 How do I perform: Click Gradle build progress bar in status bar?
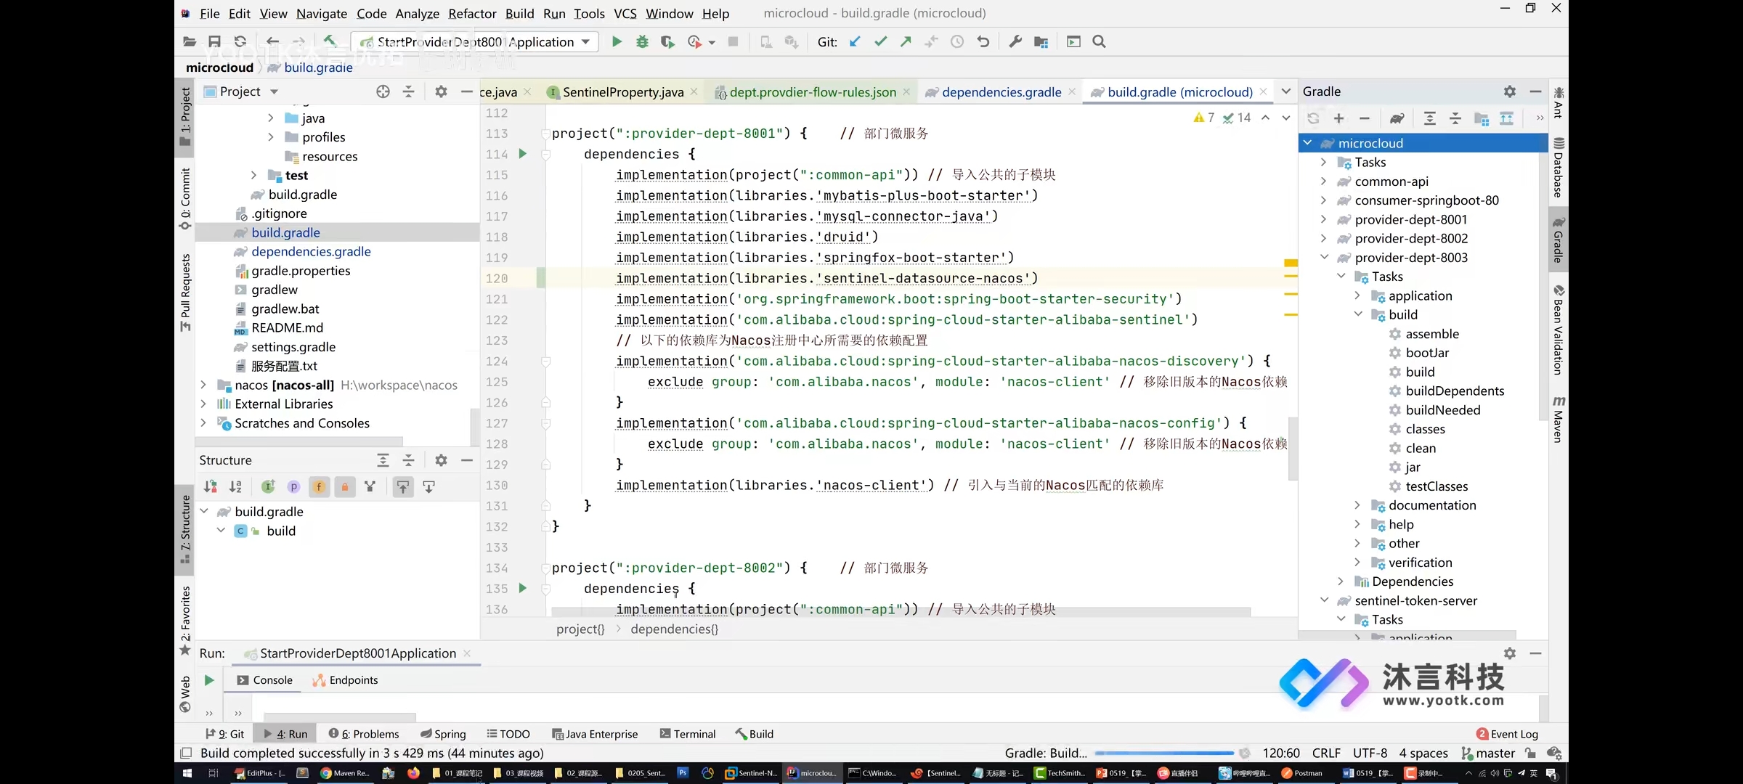[1164, 754]
